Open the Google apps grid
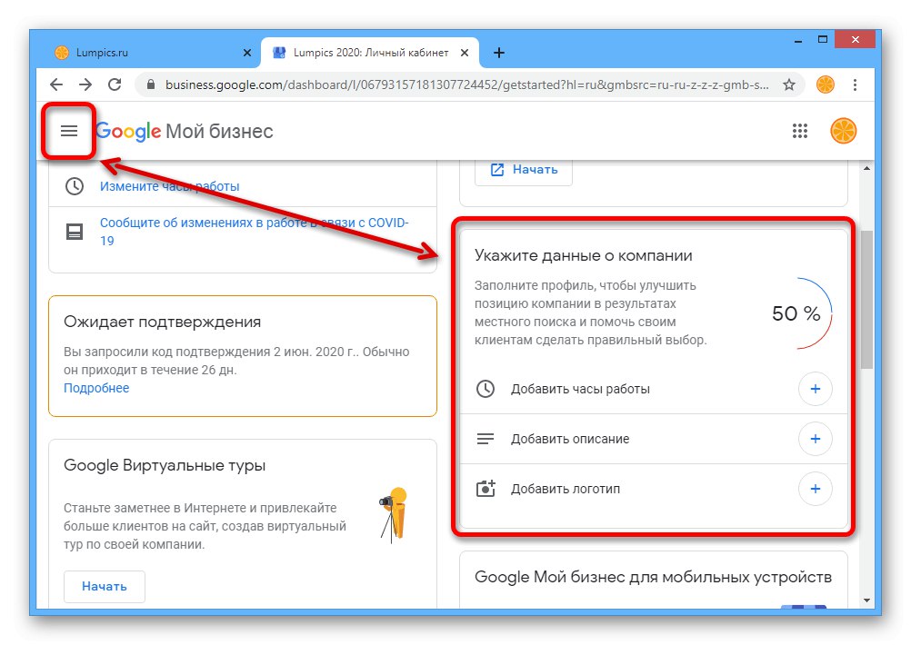Screen dimensions: 911x645 point(800,132)
